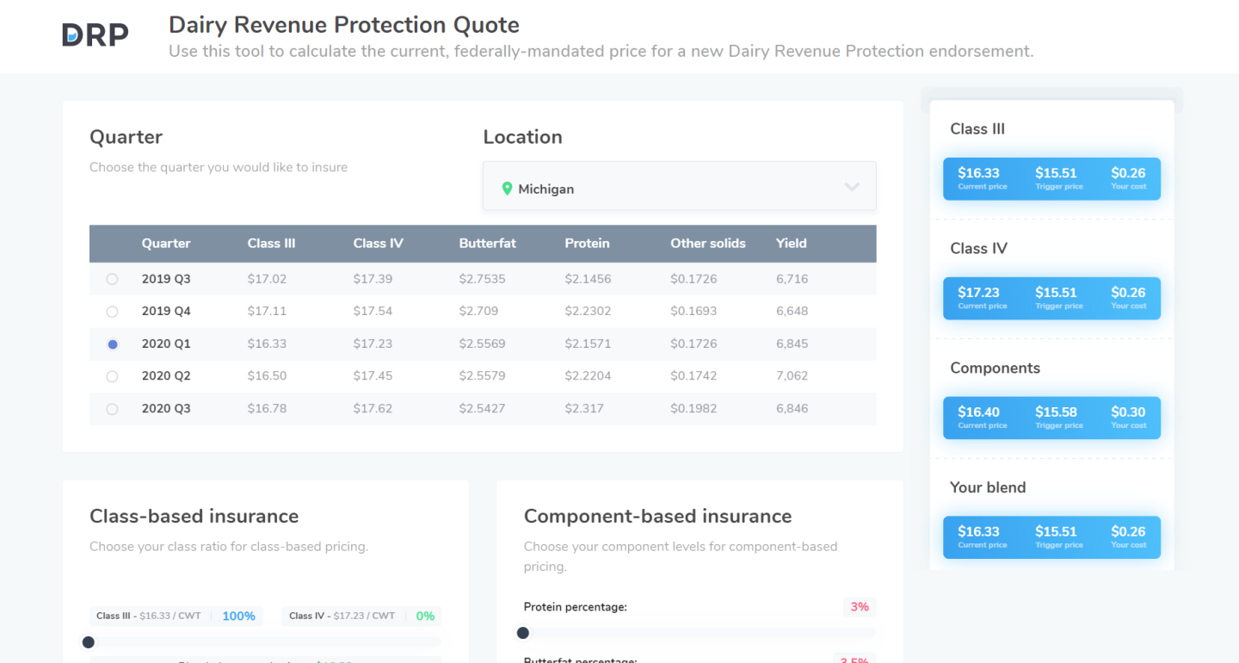Click the DRP logo
The image size is (1239, 663).
tap(96, 34)
